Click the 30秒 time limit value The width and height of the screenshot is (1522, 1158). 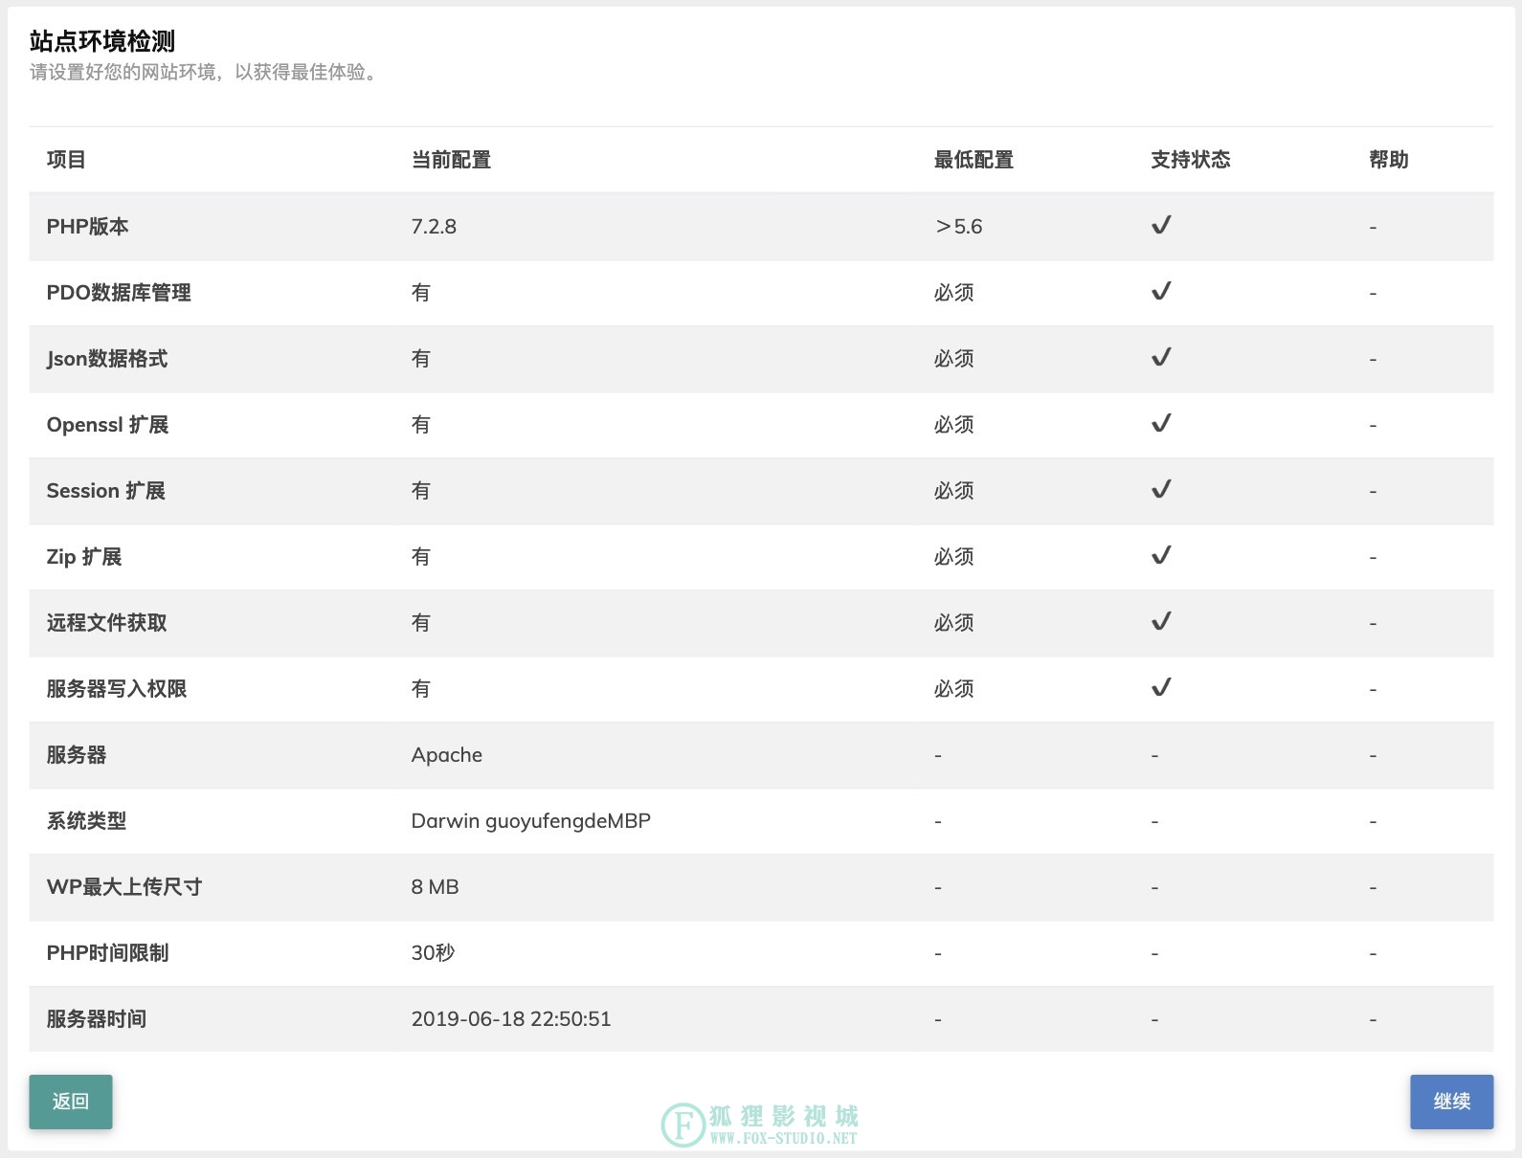click(x=434, y=953)
